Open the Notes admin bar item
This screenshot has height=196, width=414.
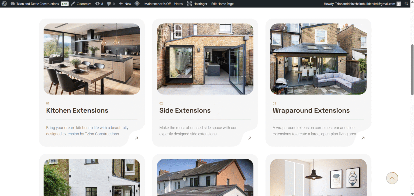click(178, 4)
